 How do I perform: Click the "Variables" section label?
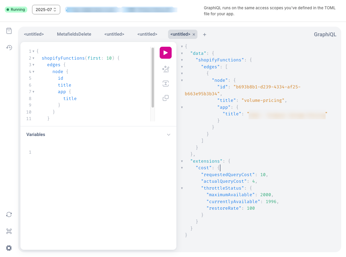36,134
